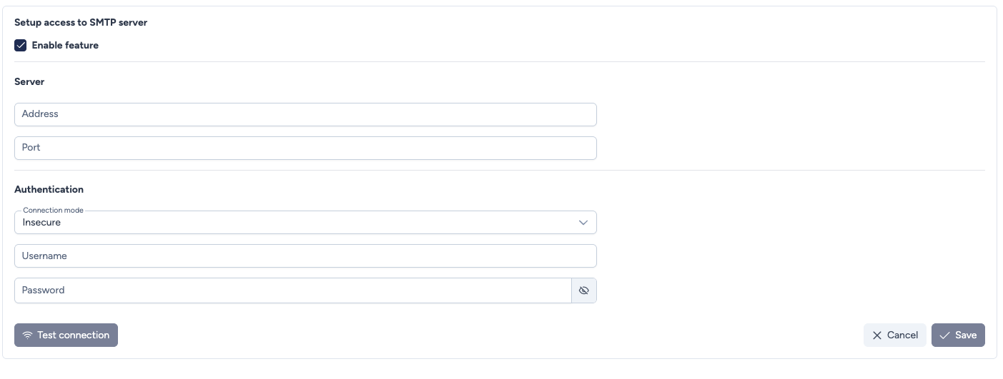
Task: Click the checkmark icon on Save
Action: pos(945,335)
